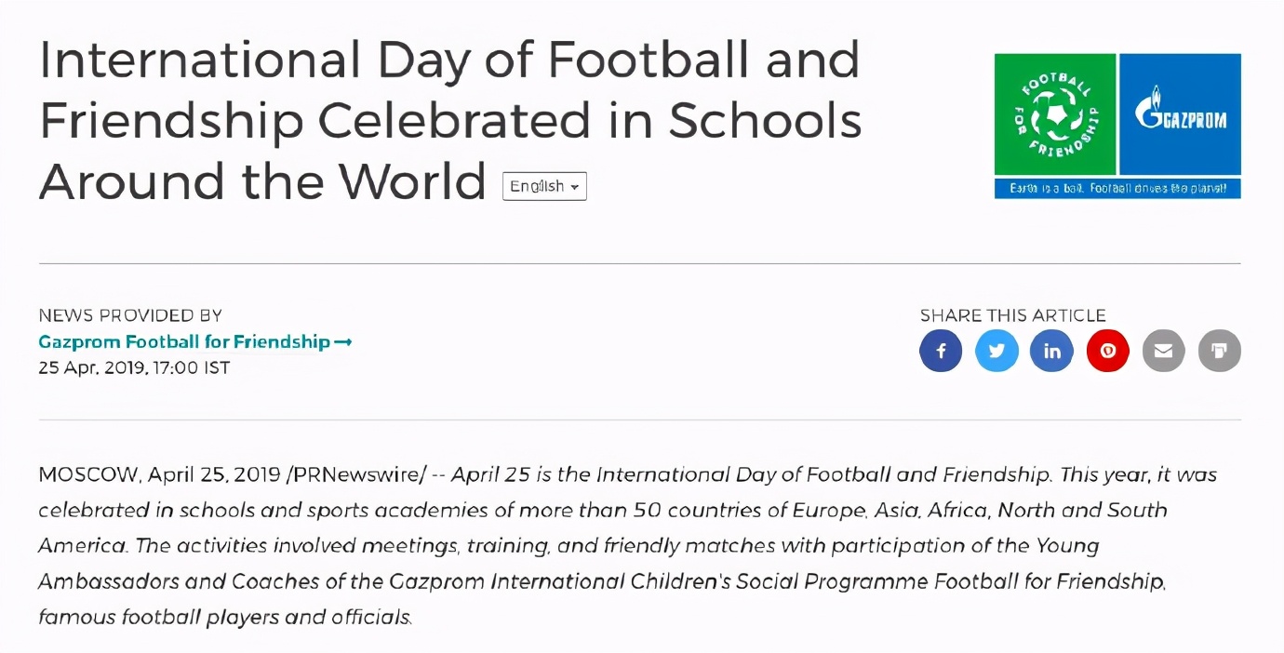Screen dimensions: 1284x653
Task: Click the "Earth is a ball" tagline banner
Action: (x=1117, y=189)
